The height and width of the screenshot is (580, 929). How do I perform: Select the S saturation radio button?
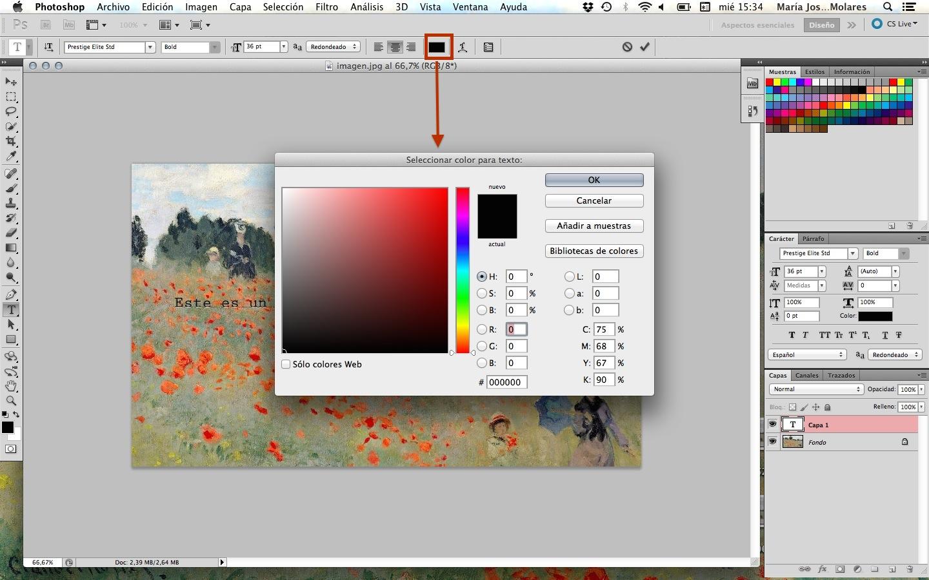pyautogui.click(x=482, y=293)
